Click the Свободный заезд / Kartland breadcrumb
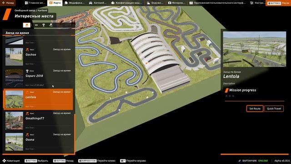Image resolution: width=291 pixels, height=164 pixels. [x=31, y=10]
